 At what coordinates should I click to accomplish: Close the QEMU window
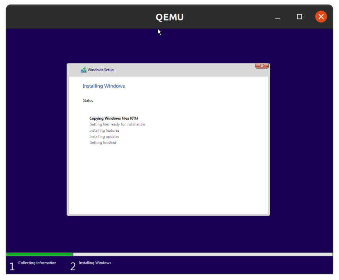(321, 17)
